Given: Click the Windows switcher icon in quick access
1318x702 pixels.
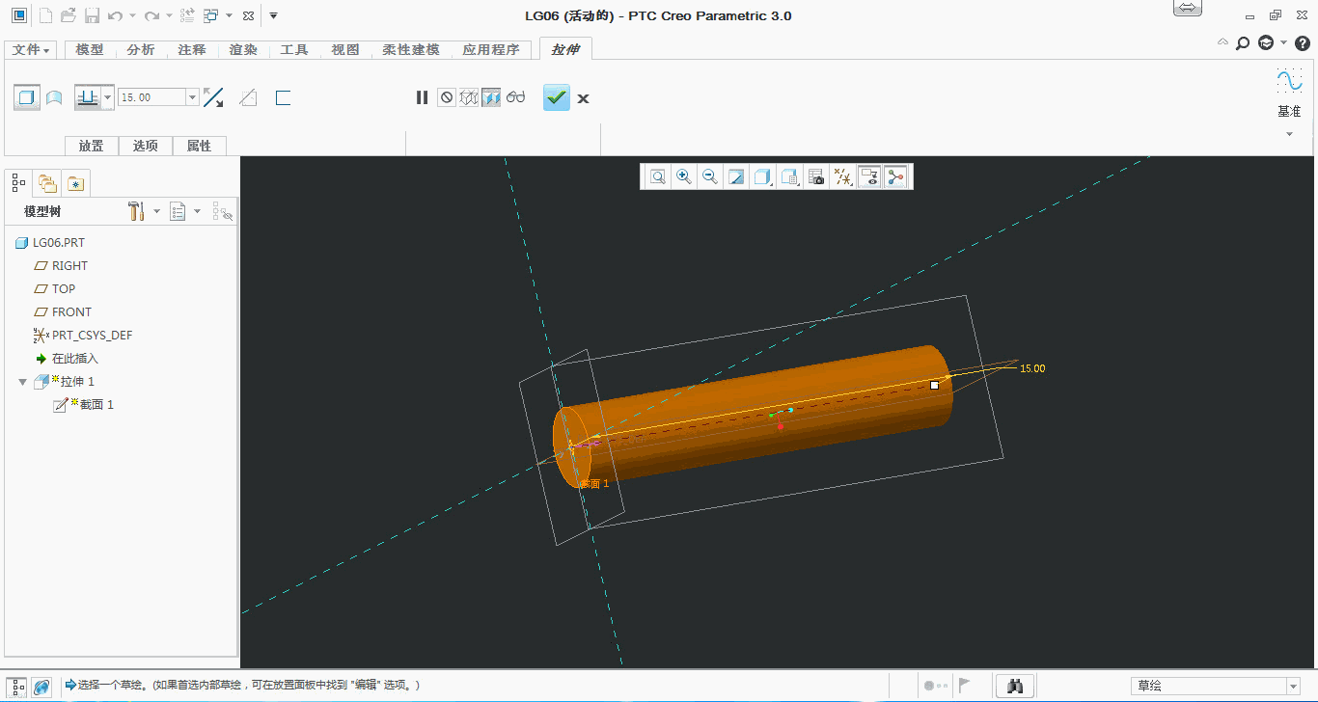Looking at the screenshot, I should click(210, 15).
